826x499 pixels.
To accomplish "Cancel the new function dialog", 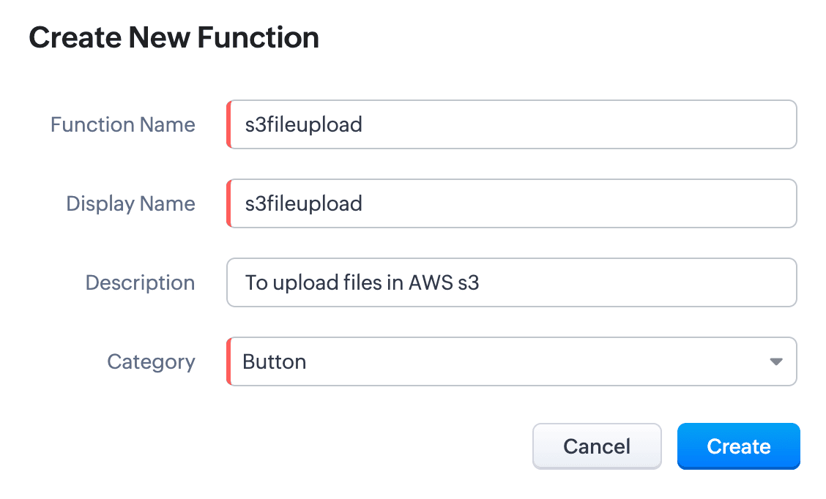I will click(x=596, y=446).
